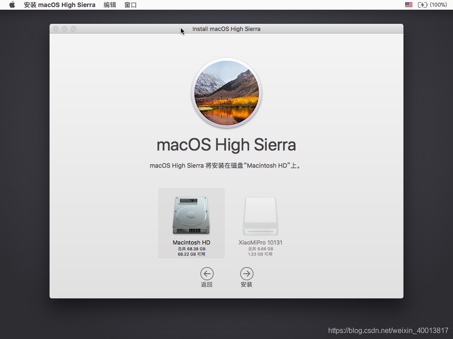This screenshot has width=453, height=339.
Task: Click the window close button
Action: coord(56,29)
